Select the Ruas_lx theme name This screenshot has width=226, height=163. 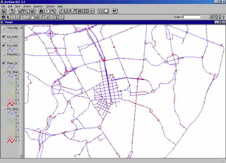tap(12, 63)
